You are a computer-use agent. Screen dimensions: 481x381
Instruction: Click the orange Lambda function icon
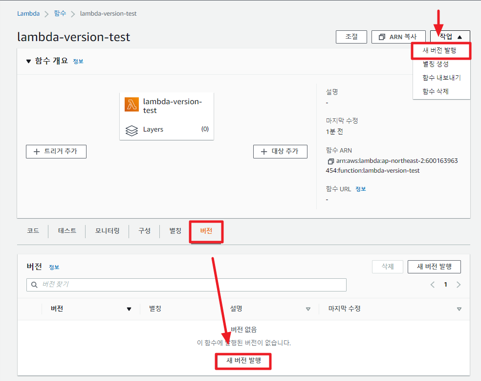tap(131, 104)
